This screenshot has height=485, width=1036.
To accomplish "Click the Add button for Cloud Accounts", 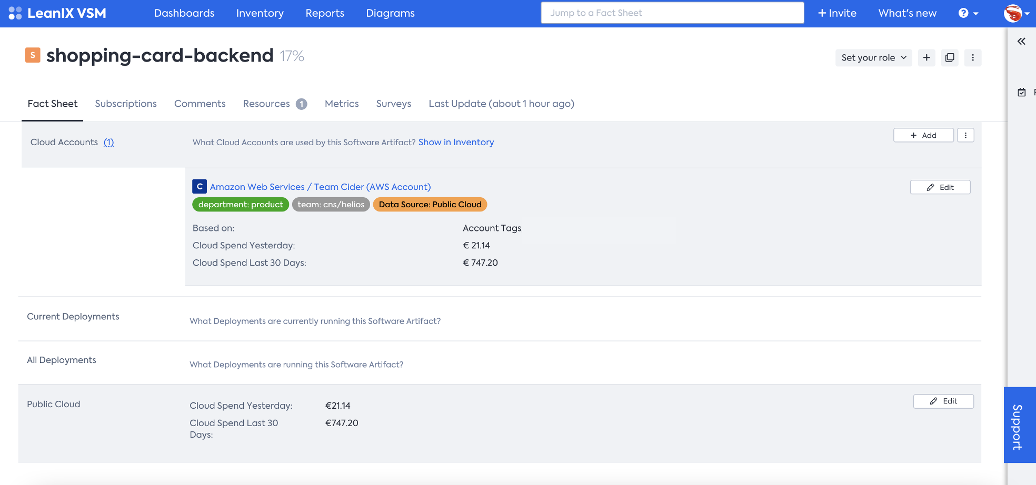I will pyautogui.click(x=923, y=135).
